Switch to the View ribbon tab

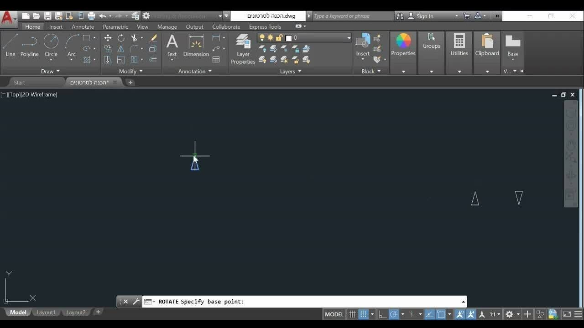(142, 27)
